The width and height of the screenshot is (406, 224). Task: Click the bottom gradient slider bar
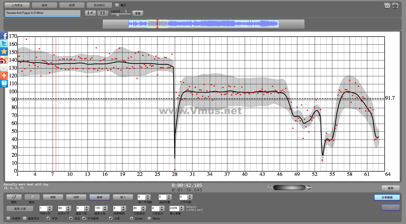(289, 187)
